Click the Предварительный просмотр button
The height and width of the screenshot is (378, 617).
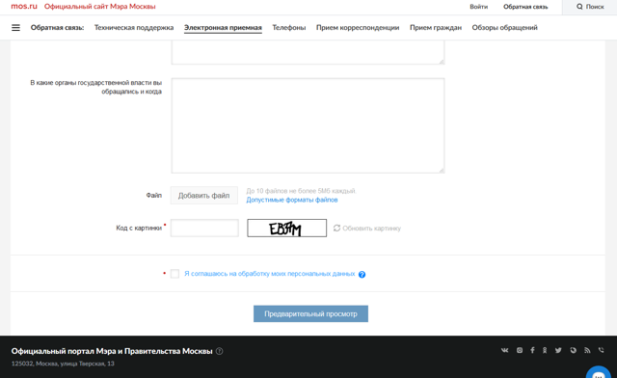point(310,313)
